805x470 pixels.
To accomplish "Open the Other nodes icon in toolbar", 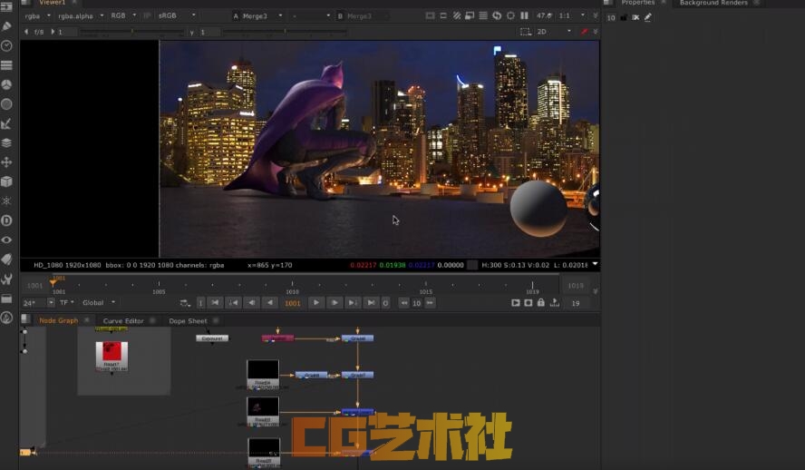I will coord(6,299).
